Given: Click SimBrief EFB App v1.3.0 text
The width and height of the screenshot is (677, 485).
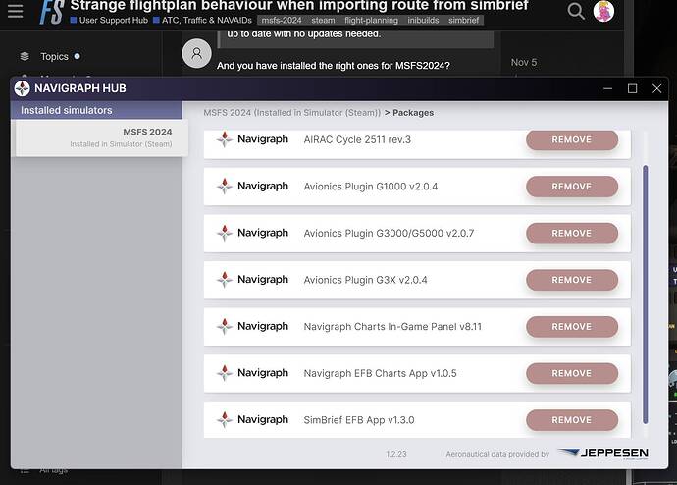Looking at the screenshot, I should pos(359,420).
